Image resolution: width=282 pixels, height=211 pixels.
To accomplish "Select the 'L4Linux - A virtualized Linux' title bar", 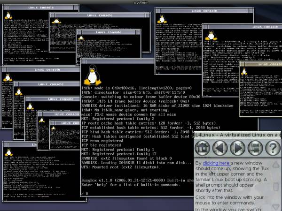I will [238, 135].
